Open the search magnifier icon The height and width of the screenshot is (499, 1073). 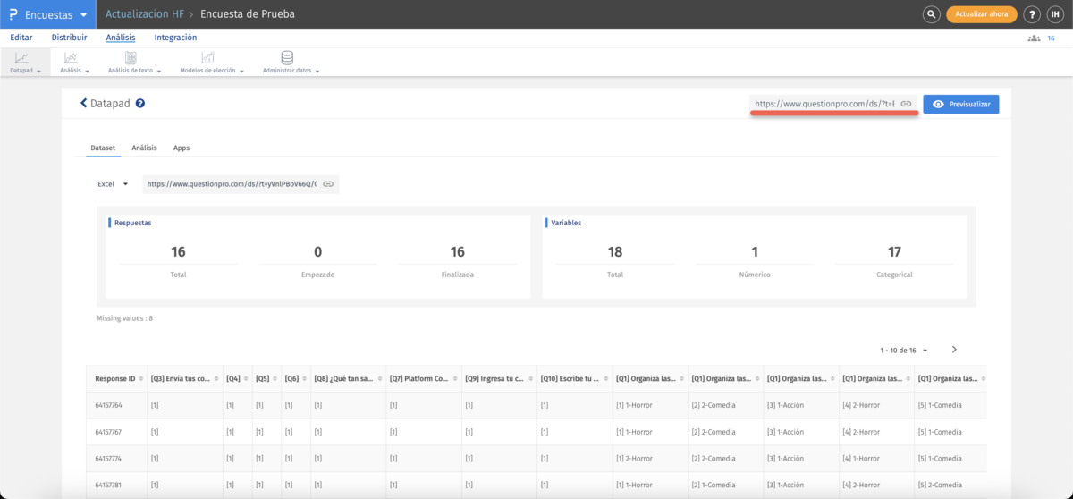(932, 14)
